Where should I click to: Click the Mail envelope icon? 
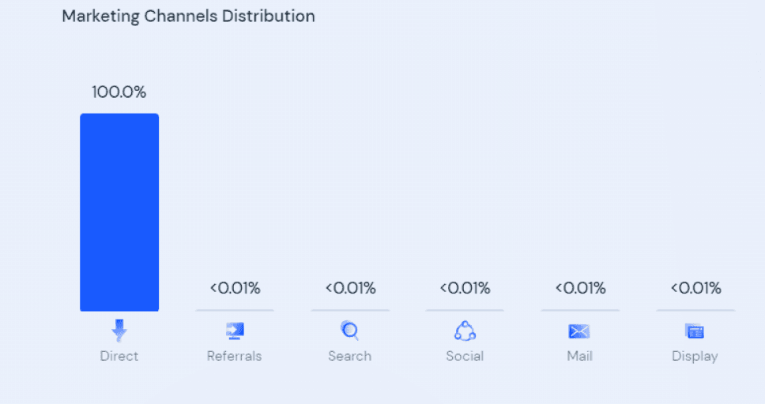coord(579,331)
